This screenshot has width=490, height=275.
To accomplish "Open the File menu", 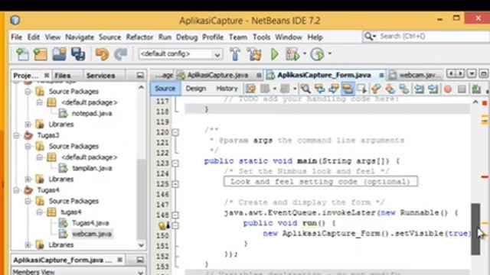I will click(x=16, y=37).
